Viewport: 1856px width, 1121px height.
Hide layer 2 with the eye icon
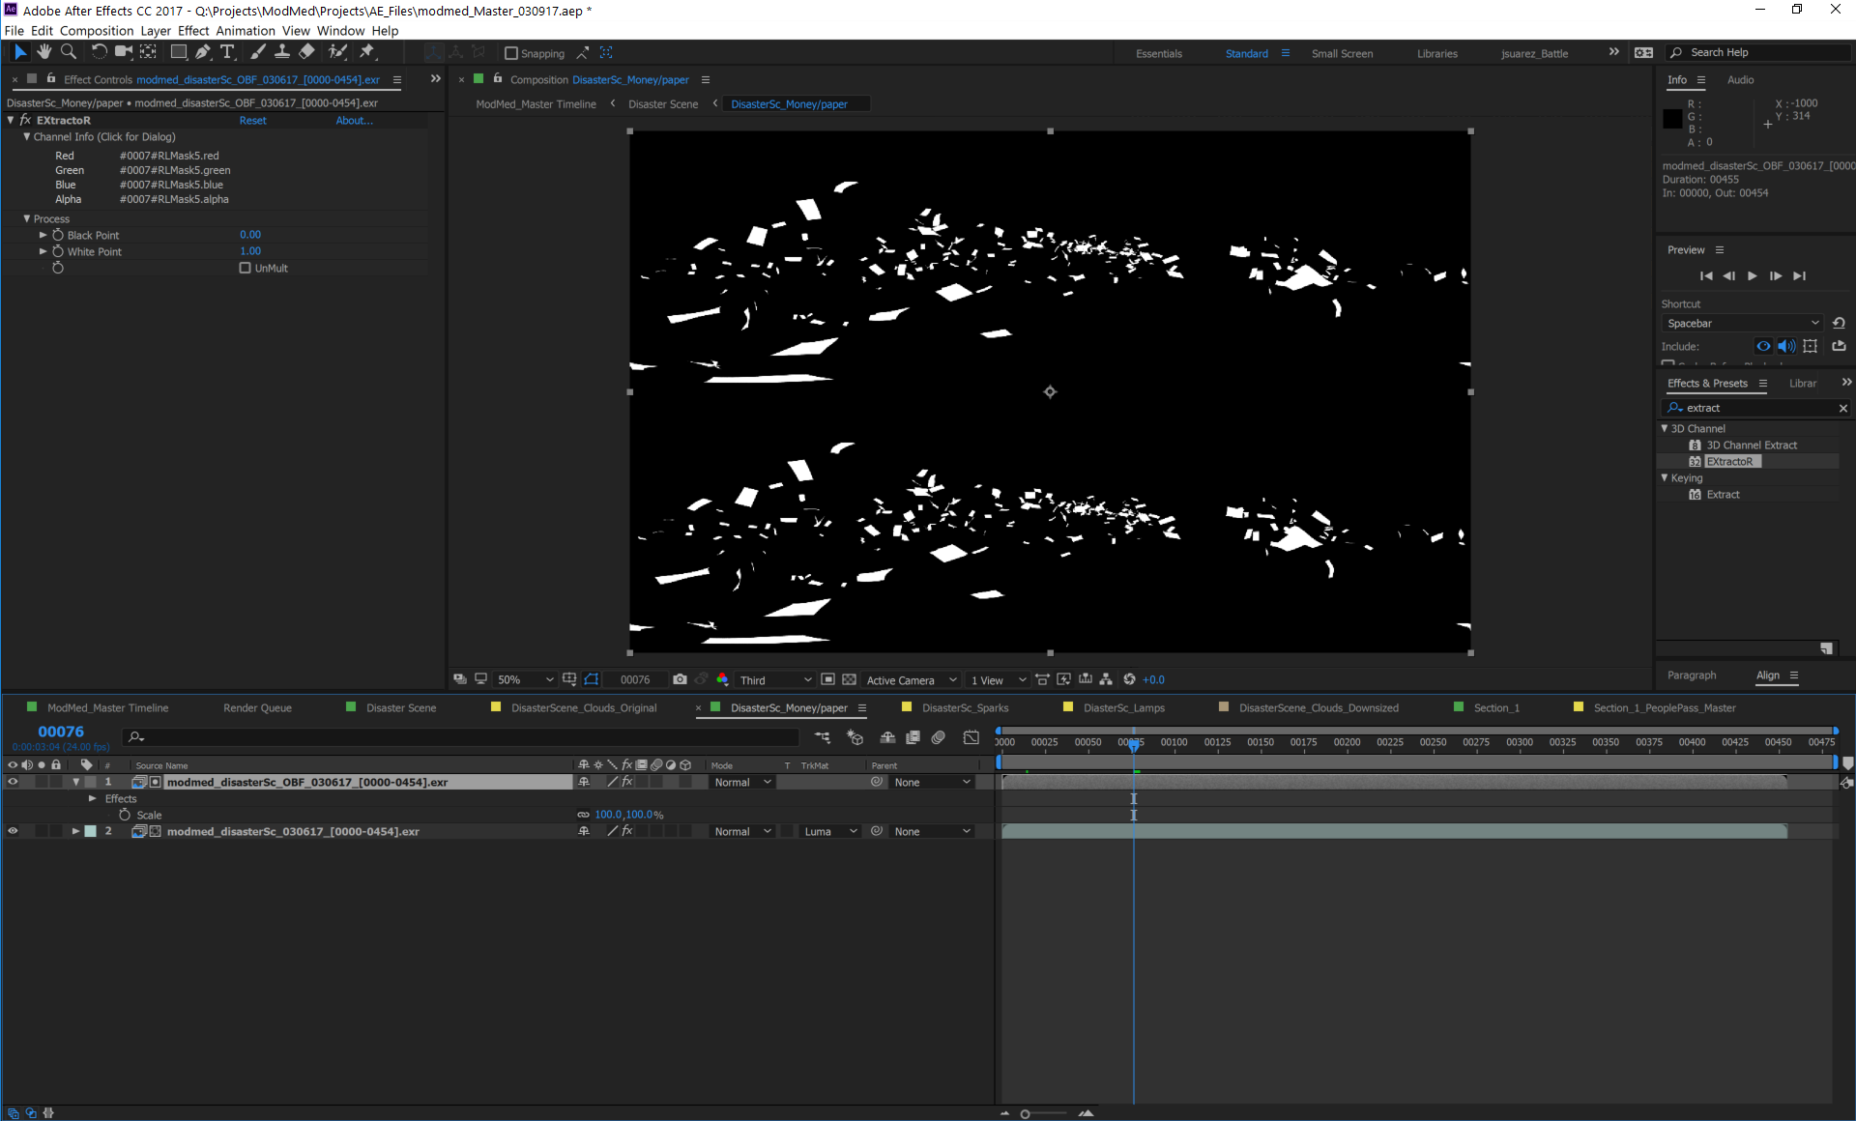(13, 831)
